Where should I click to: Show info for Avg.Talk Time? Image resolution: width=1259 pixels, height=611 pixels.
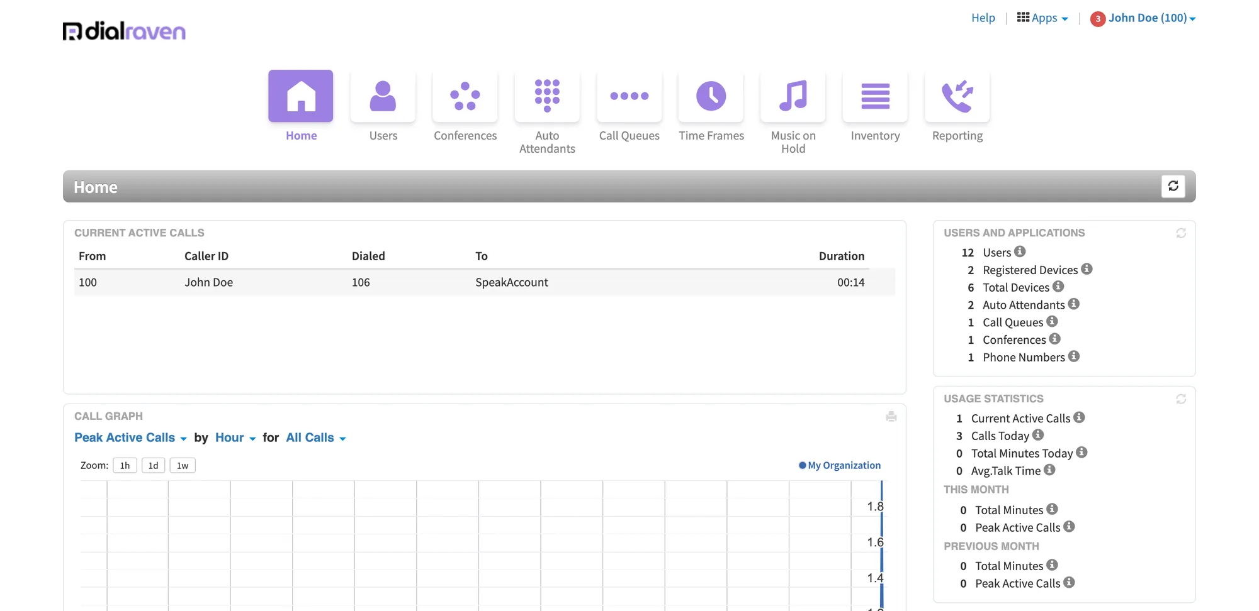tap(1049, 470)
